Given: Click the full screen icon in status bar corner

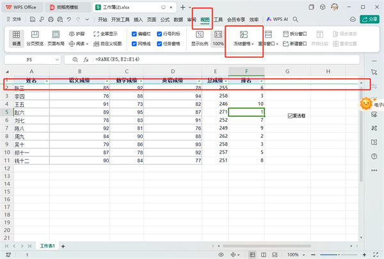Looking at the screenshot, I should [x=376, y=255].
